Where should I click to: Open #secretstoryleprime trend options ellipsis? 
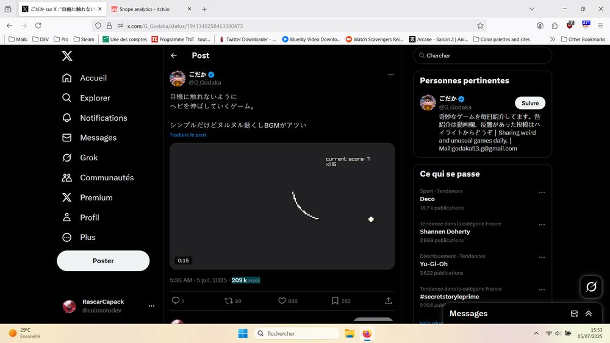coord(542,290)
